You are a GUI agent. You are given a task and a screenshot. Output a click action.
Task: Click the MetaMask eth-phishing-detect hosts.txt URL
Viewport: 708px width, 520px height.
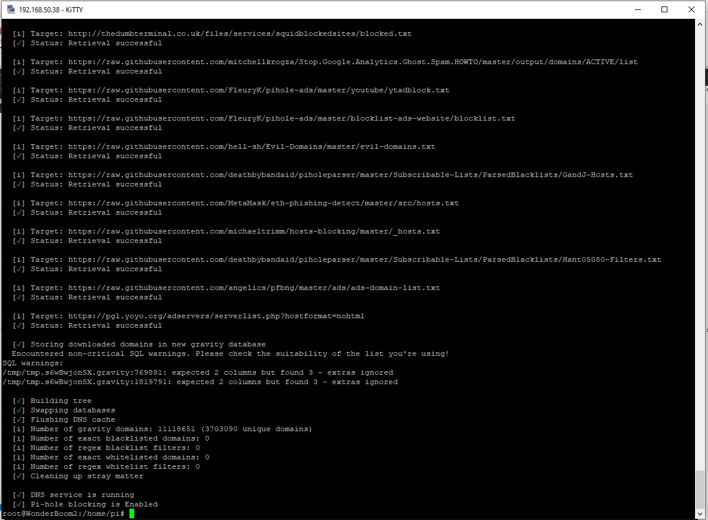(x=263, y=203)
